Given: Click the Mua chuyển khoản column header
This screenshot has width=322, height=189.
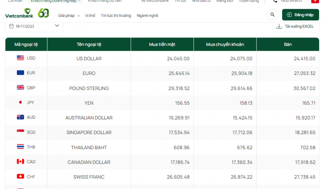Looking at the screenshot, I should point(225,44).
